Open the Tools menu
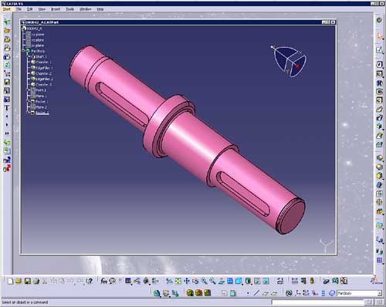386x307 pixels. click(69, 9)
